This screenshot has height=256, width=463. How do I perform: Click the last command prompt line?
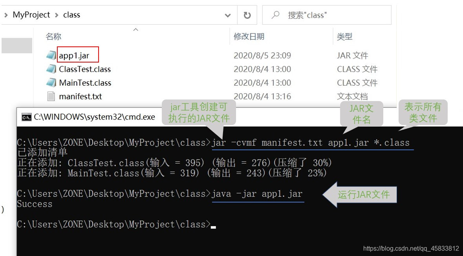(116, 225)
